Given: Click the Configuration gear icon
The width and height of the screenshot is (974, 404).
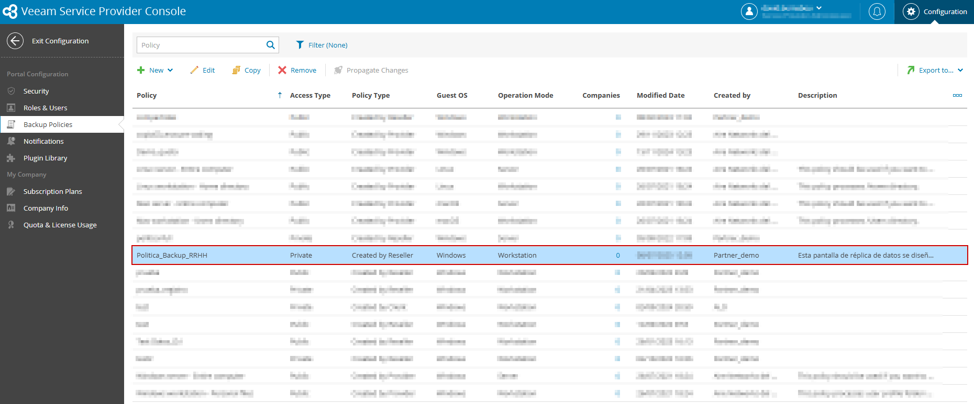Looking at the screenshot, I should (x=911, y=11).
